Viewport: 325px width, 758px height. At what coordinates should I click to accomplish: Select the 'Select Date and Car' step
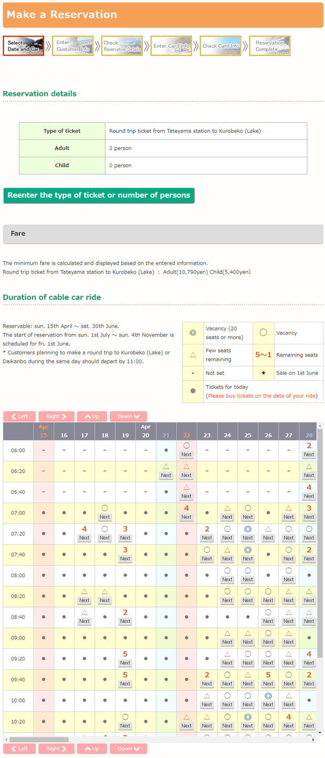[x=24, y=46]
